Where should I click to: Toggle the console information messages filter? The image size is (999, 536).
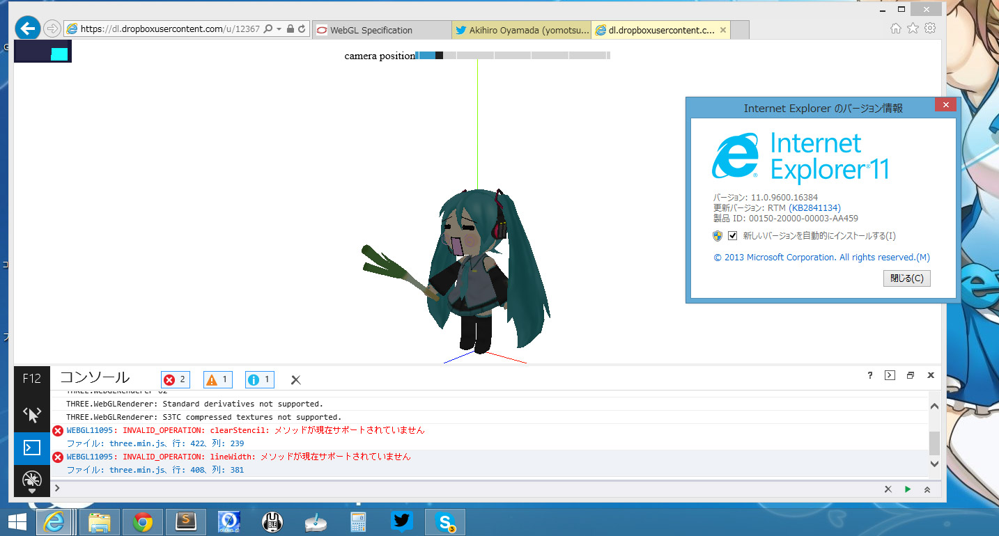coord(259,379)
